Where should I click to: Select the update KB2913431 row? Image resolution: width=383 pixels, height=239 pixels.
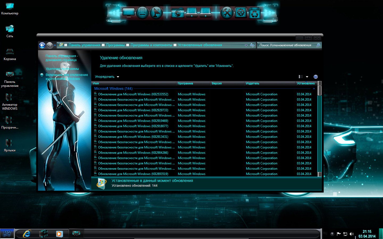pos(205,137)
